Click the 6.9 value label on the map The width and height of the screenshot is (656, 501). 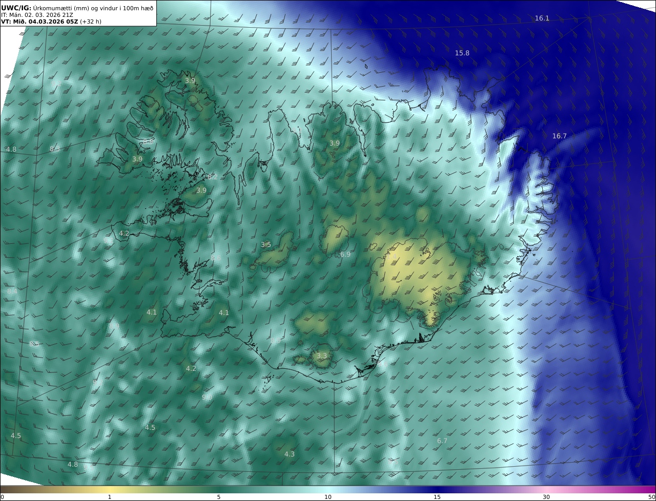tap(345, 255)
